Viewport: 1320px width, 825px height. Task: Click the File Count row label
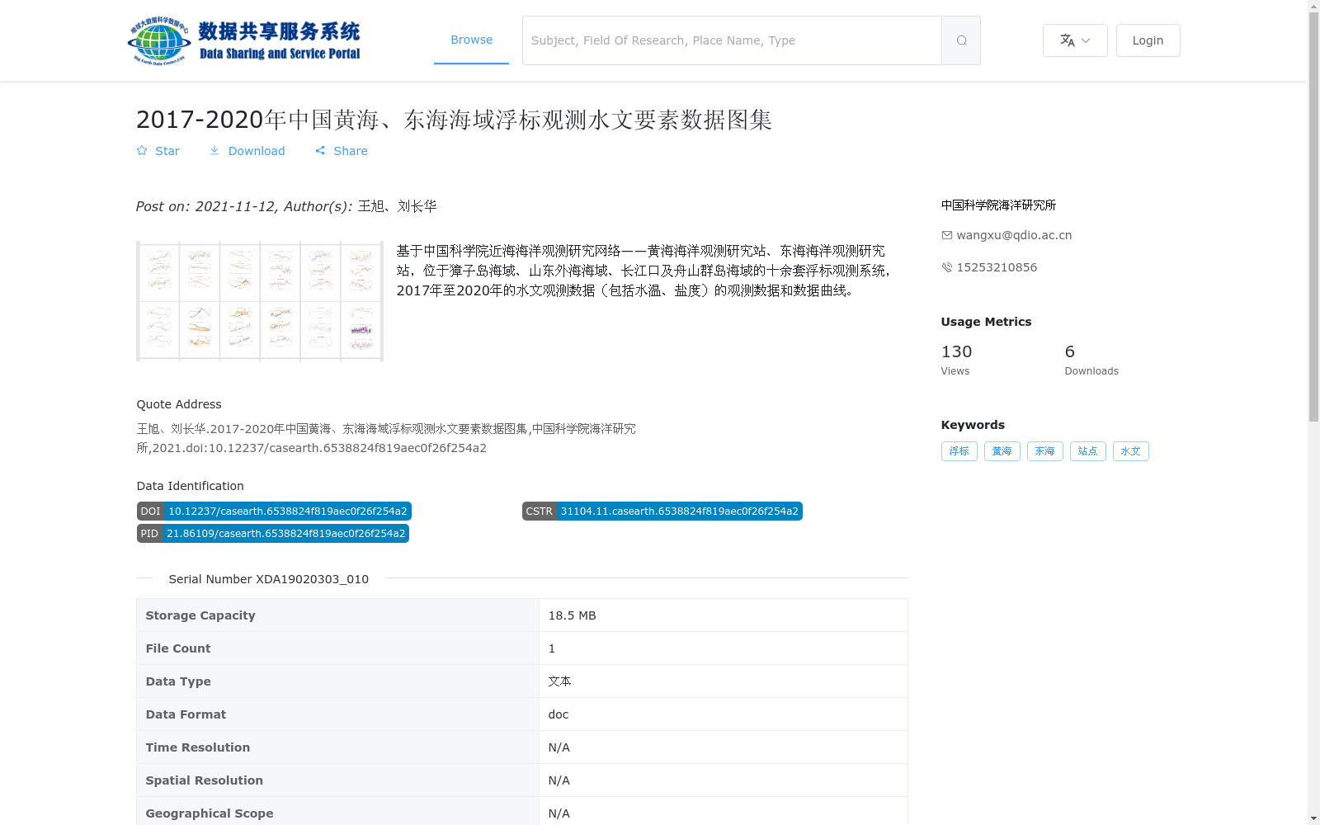177,648
